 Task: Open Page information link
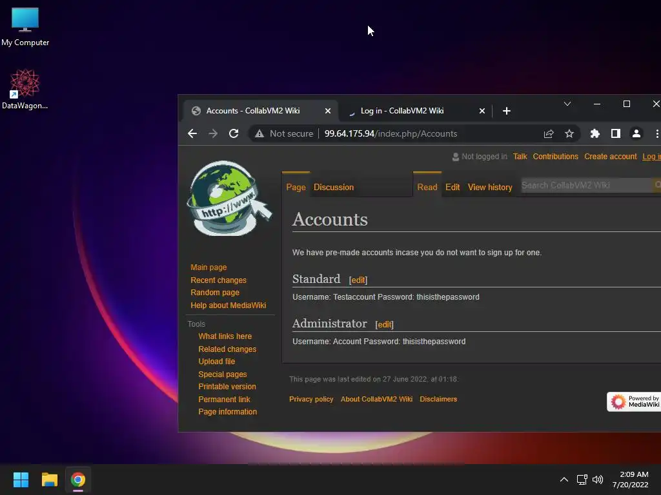(x=227, y=412)
